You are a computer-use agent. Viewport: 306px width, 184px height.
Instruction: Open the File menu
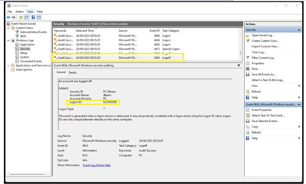pos(10,12)
